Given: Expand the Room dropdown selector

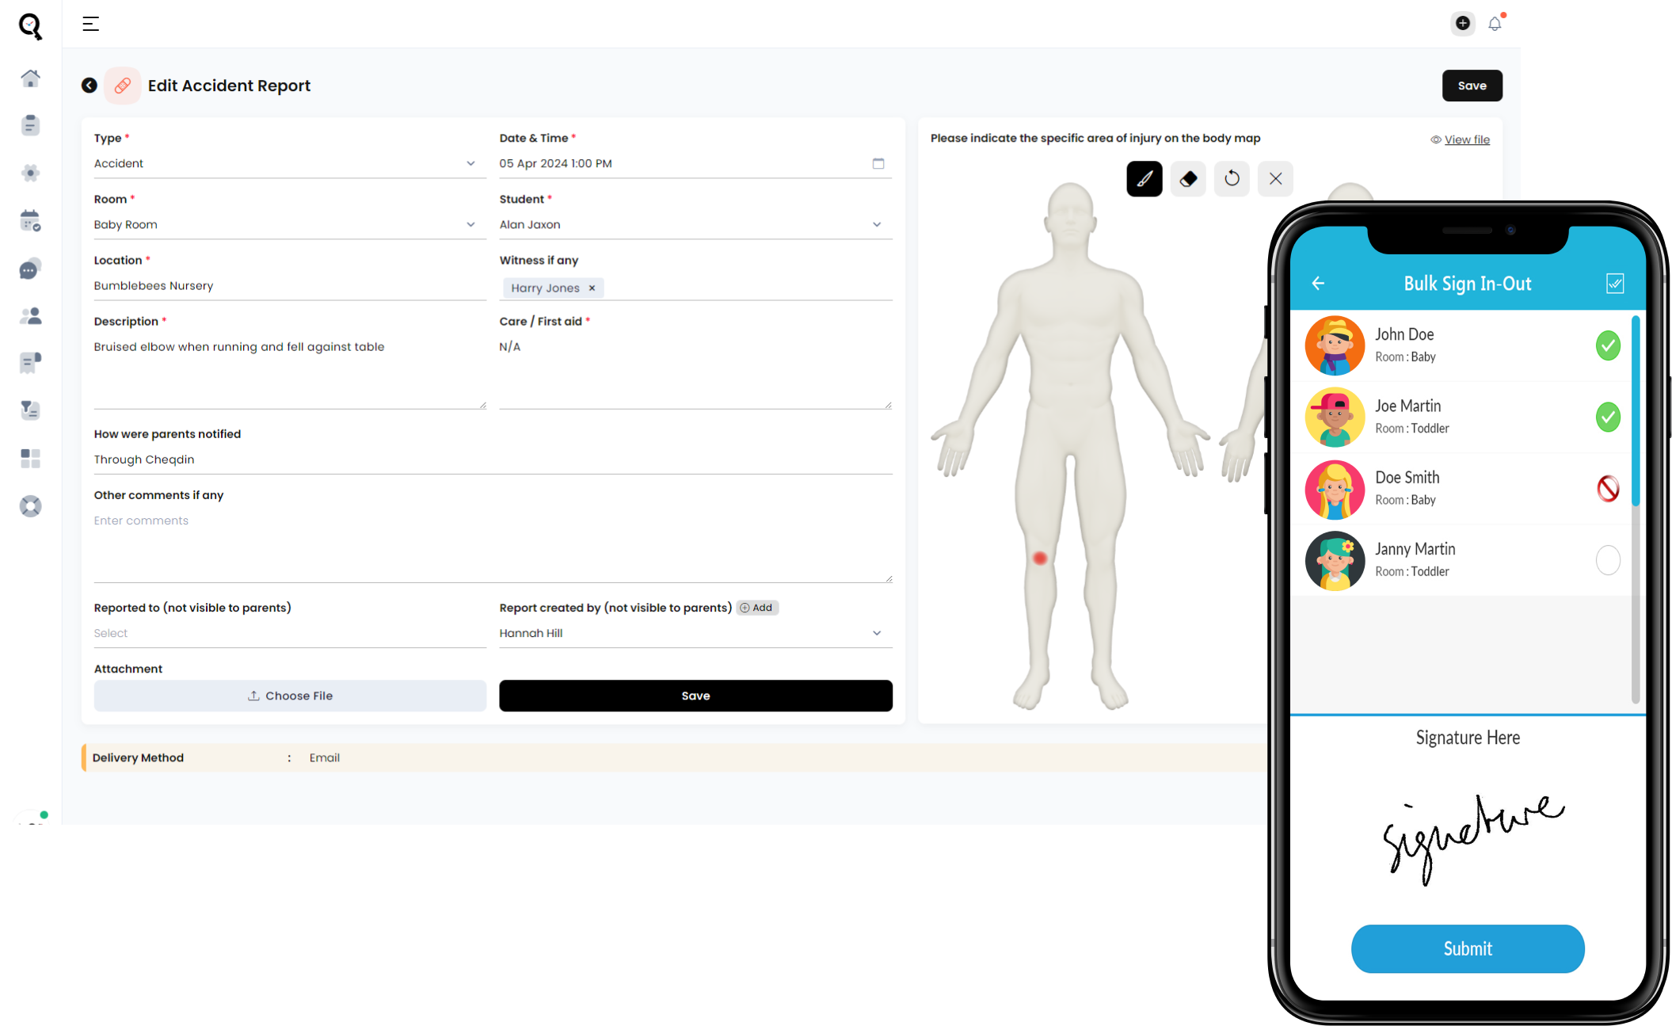Looking at the screenshot, I should tap(470, 224).
